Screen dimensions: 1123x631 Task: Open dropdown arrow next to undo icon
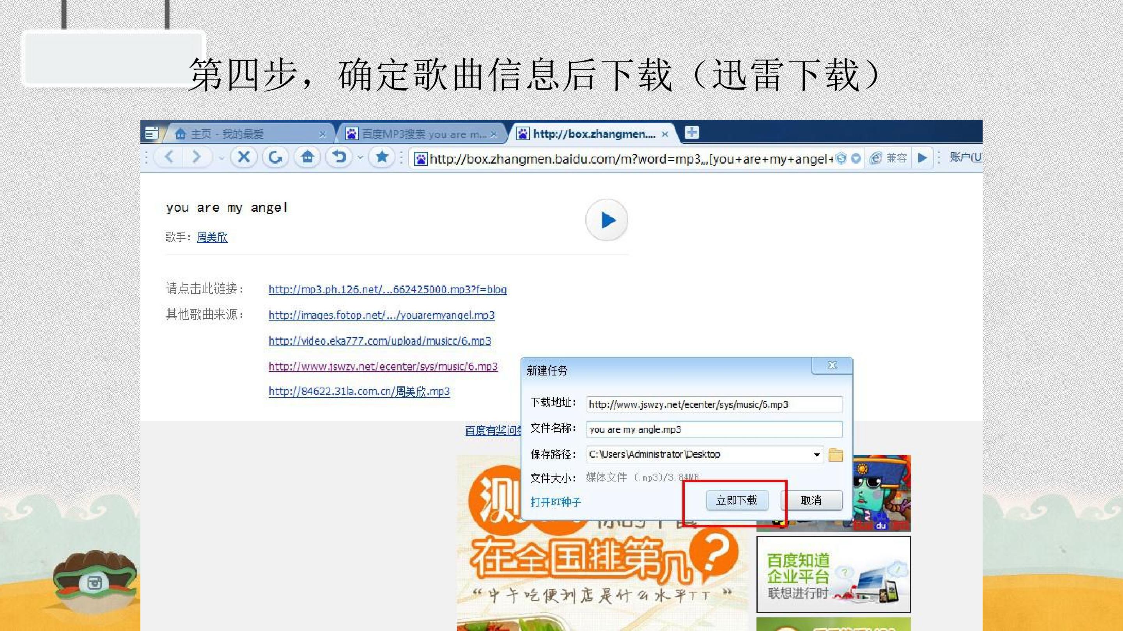tap(360, 157)
